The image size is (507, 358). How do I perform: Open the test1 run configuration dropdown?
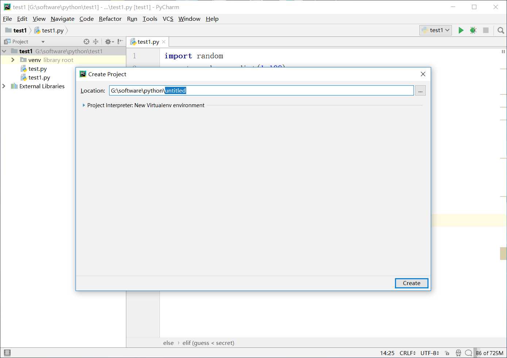pyautogui.click(x=436, y=30)
